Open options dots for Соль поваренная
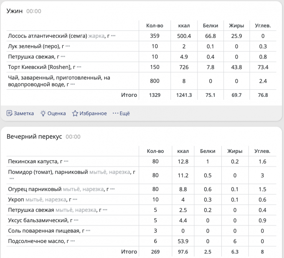 click(88, 230)
